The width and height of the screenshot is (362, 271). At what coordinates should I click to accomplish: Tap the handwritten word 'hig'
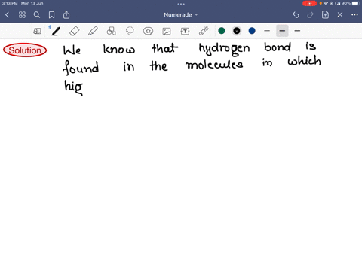coord(73,87)
